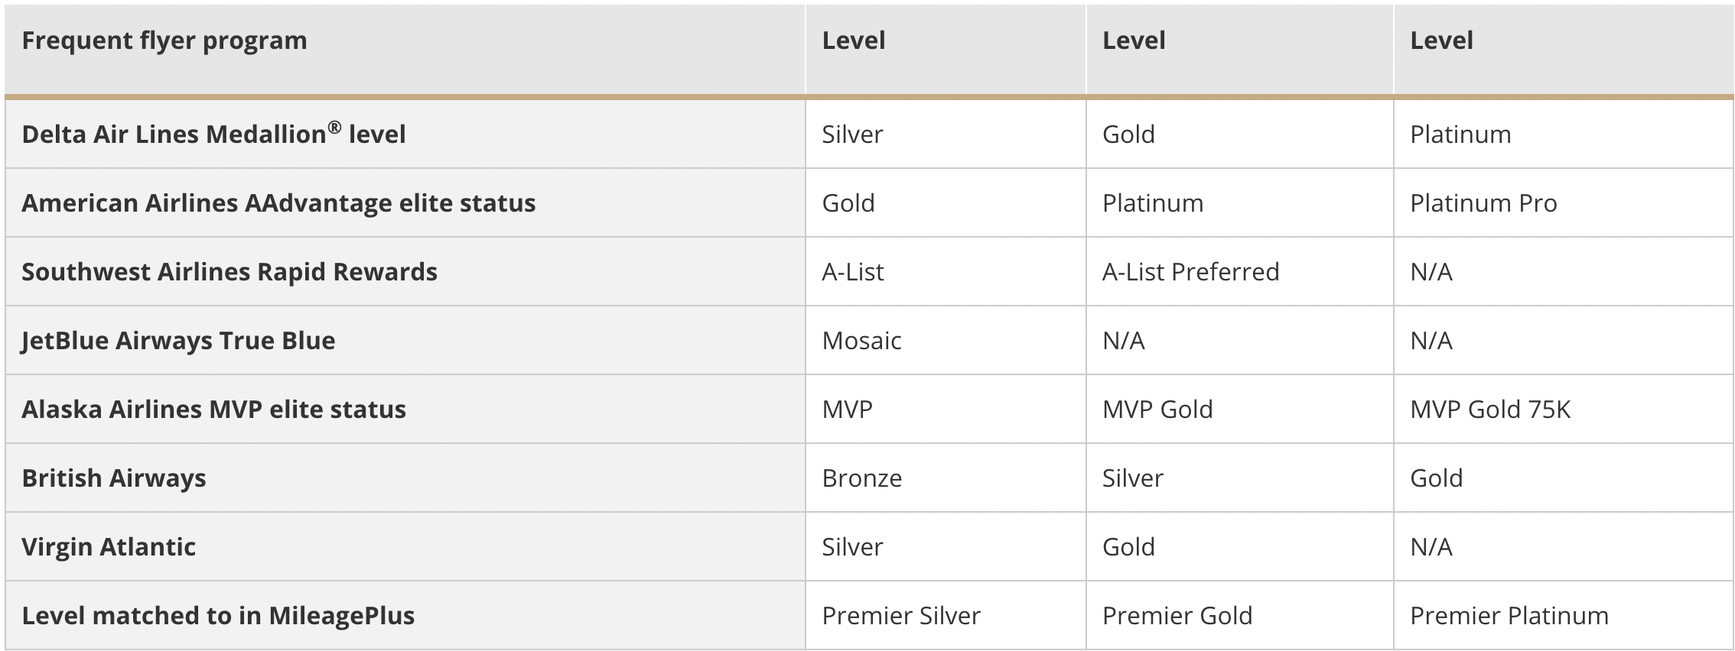
Task: Click the 'Level matched to in MileagePlus' cell
Action: click(405, 615)
